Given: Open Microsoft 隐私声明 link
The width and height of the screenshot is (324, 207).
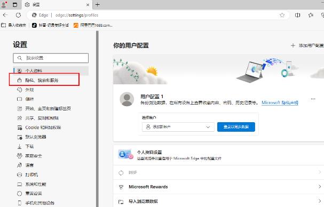Looking at the screenshot, I should (280, 102).
